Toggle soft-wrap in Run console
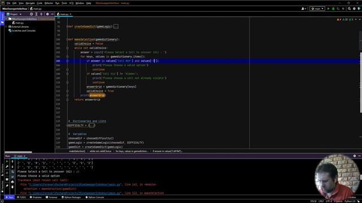Image resolution: width=362 pixels, height=203 pixels. (x=12, y=172)
